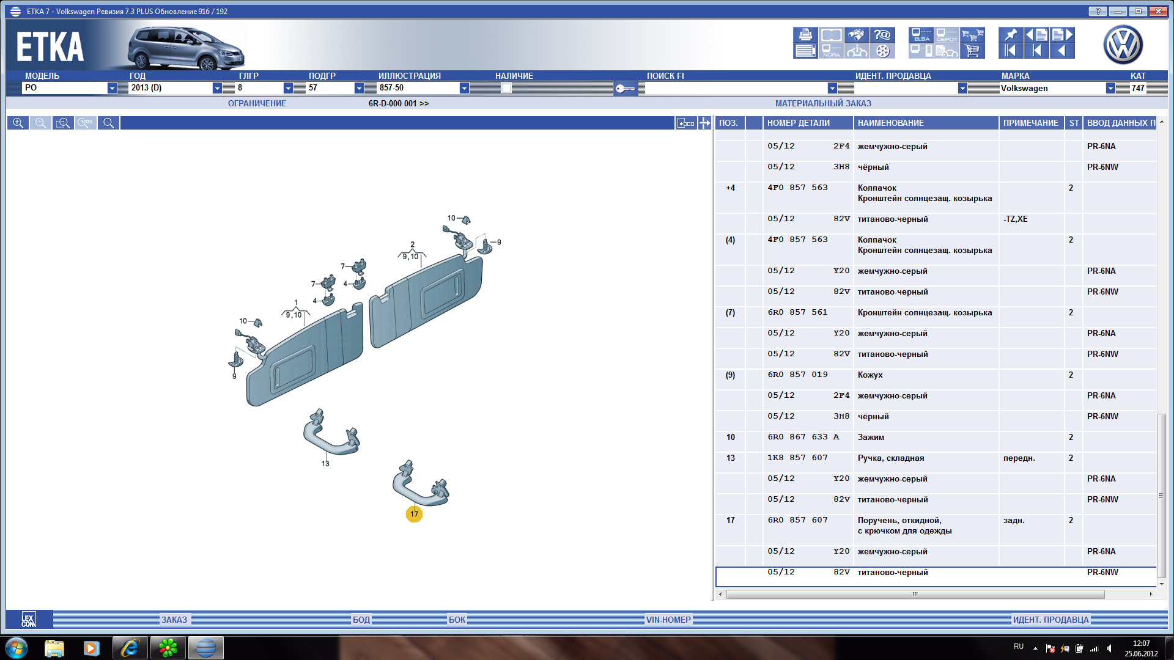
Task: Toggle the НАЛИЧИЕ checkbox
Action: click(x=506, y=88)
